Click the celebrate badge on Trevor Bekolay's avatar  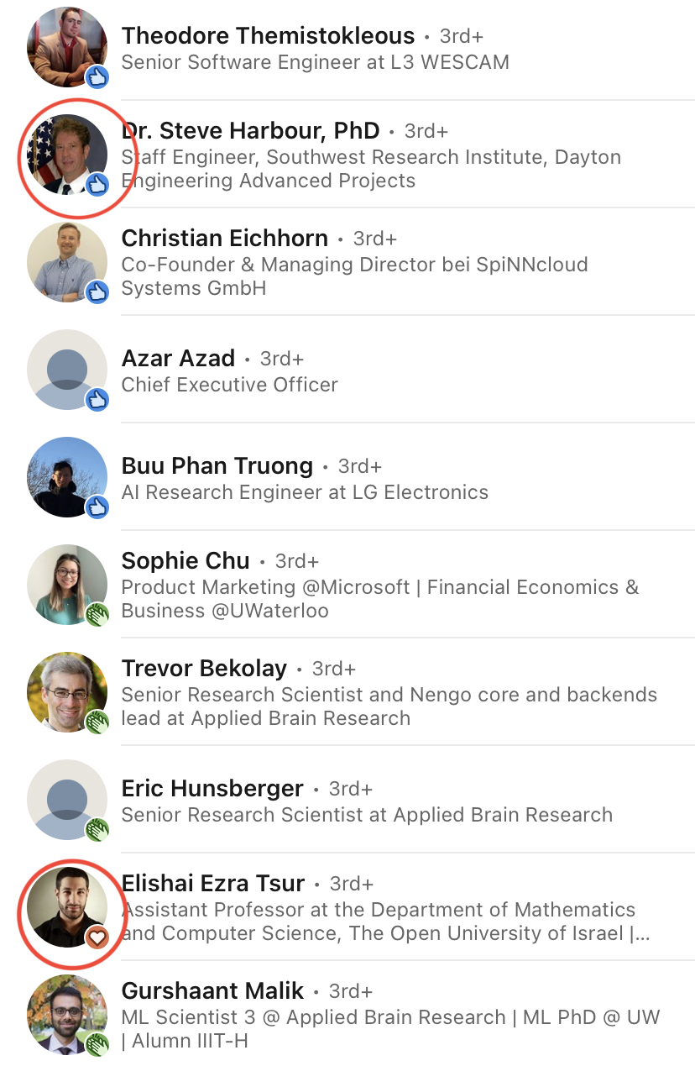coord(97,722)
